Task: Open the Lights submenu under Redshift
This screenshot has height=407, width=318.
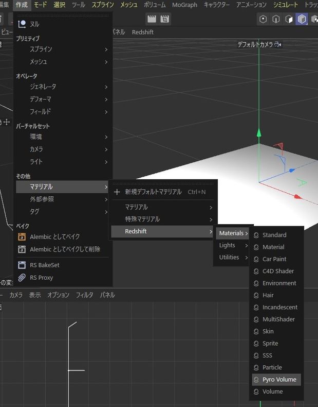Action: (232, 245)
